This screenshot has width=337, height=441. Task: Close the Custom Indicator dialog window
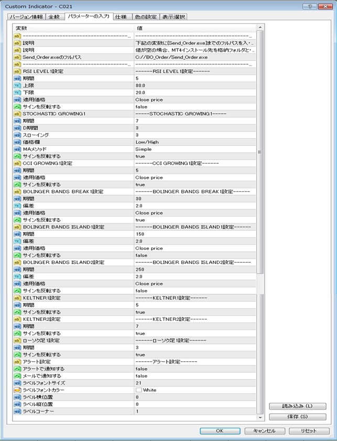[x=325, y=6]
